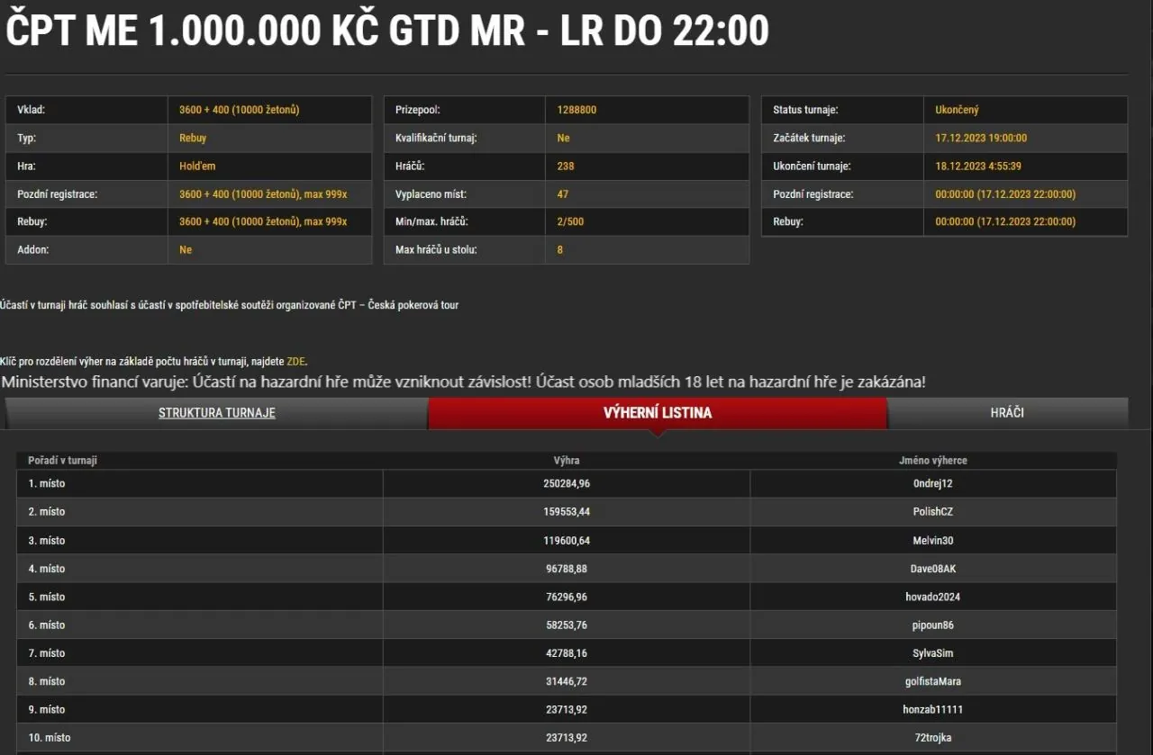Viewport: 1153px width, 755px height.
Task: Click the Pořadí v turnaji column header
Action: [62, 461]
